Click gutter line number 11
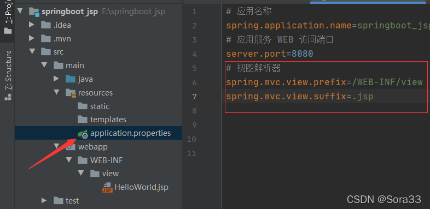The width and height of the screenshot is (430, 209). click(191, 153)
